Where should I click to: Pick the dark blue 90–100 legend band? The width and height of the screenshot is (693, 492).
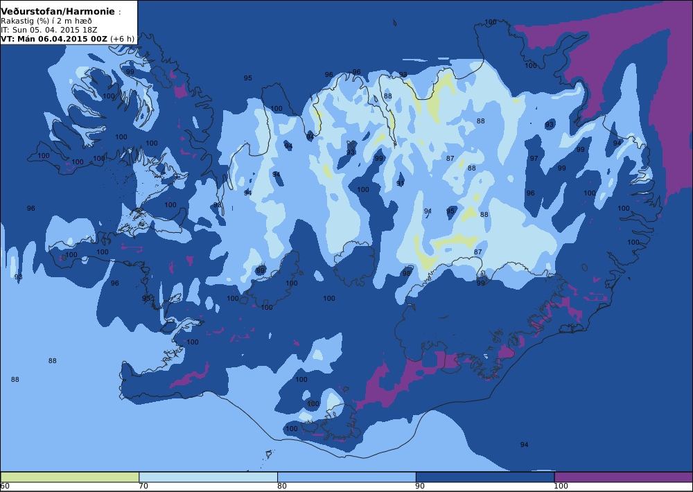(x=485, y=477)
